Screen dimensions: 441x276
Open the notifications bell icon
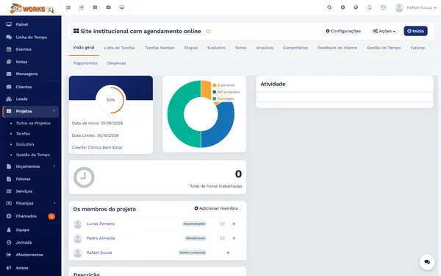point(370,7)
